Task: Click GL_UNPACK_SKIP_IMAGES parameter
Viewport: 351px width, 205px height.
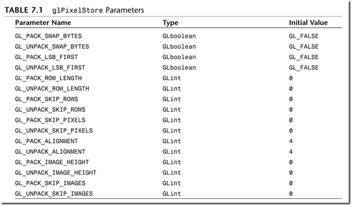Action: point(54,194)
